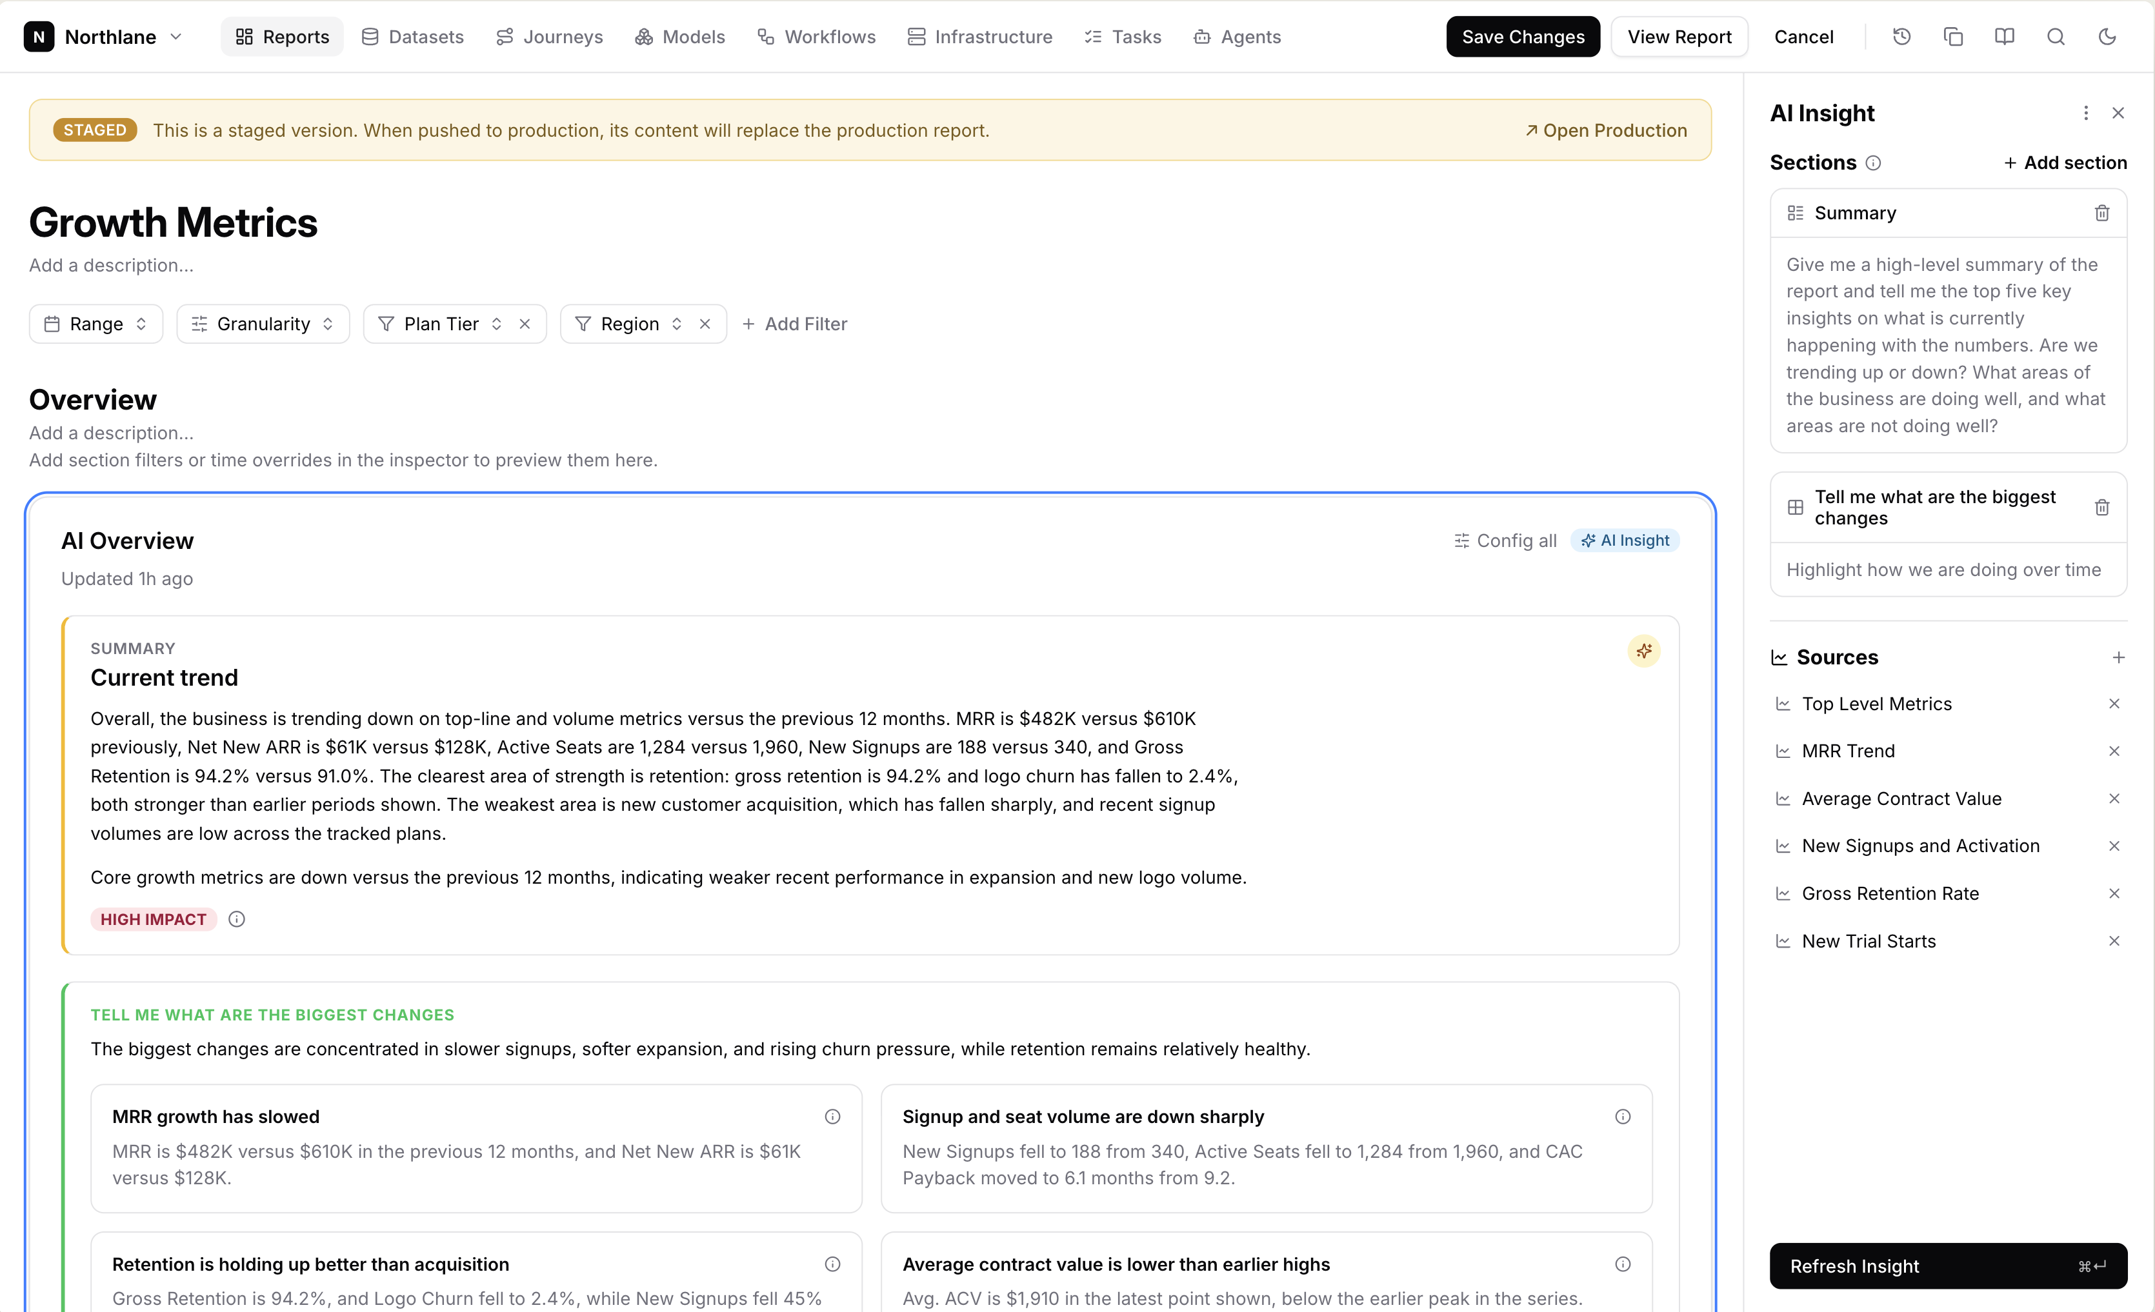The width and height of the screenshot is (2155, 1312).
Task: Remove New Trial Starts source
Action: pos(2114,941)
